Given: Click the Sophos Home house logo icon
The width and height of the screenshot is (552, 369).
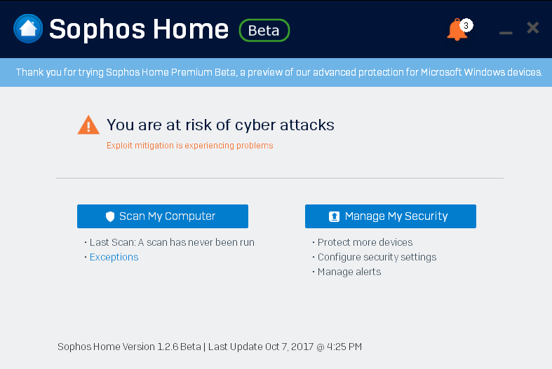Looking at the screenshot, I should tap(28, 29).
